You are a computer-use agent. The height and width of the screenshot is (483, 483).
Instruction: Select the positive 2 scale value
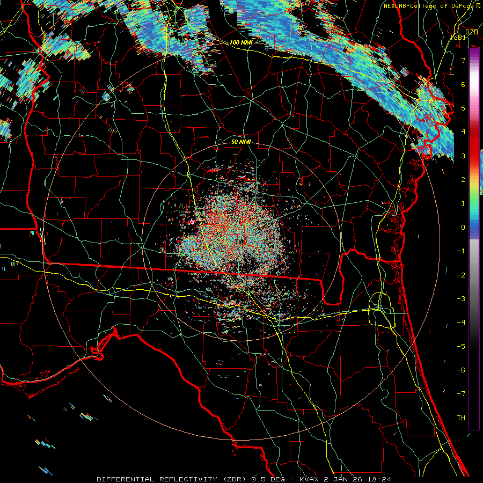pos(463,179)
